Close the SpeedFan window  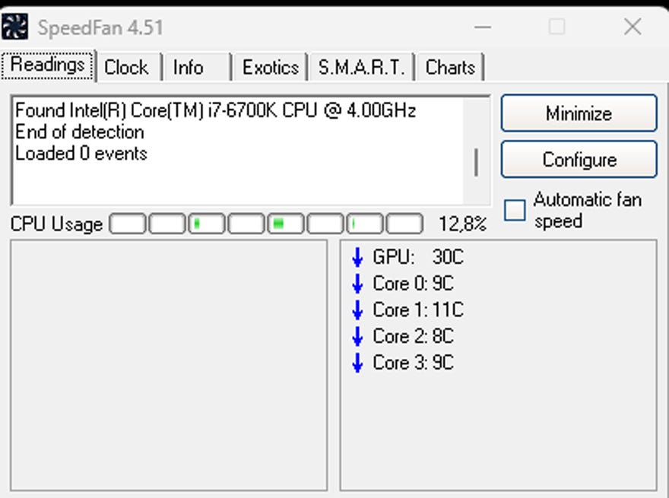click(633, 27)
